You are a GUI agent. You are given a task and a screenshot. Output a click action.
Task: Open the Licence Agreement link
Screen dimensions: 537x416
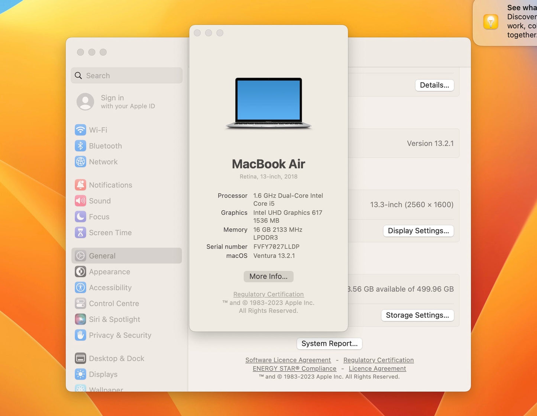378,368
